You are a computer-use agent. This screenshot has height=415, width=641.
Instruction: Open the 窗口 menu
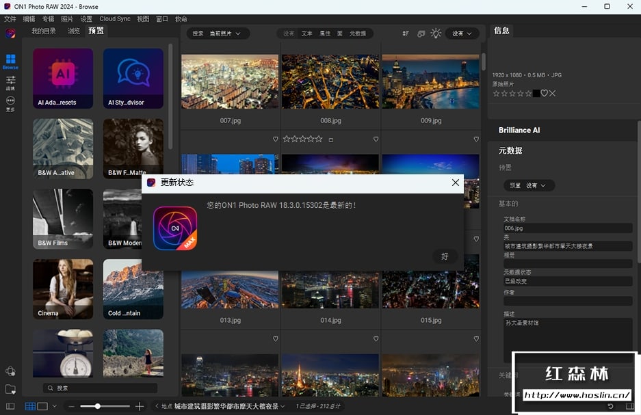point(162,18)
